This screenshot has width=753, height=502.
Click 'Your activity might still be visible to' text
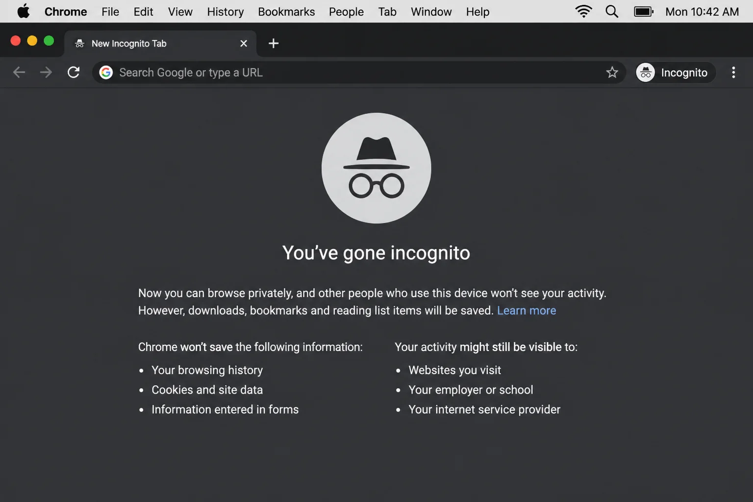point(486,347)
